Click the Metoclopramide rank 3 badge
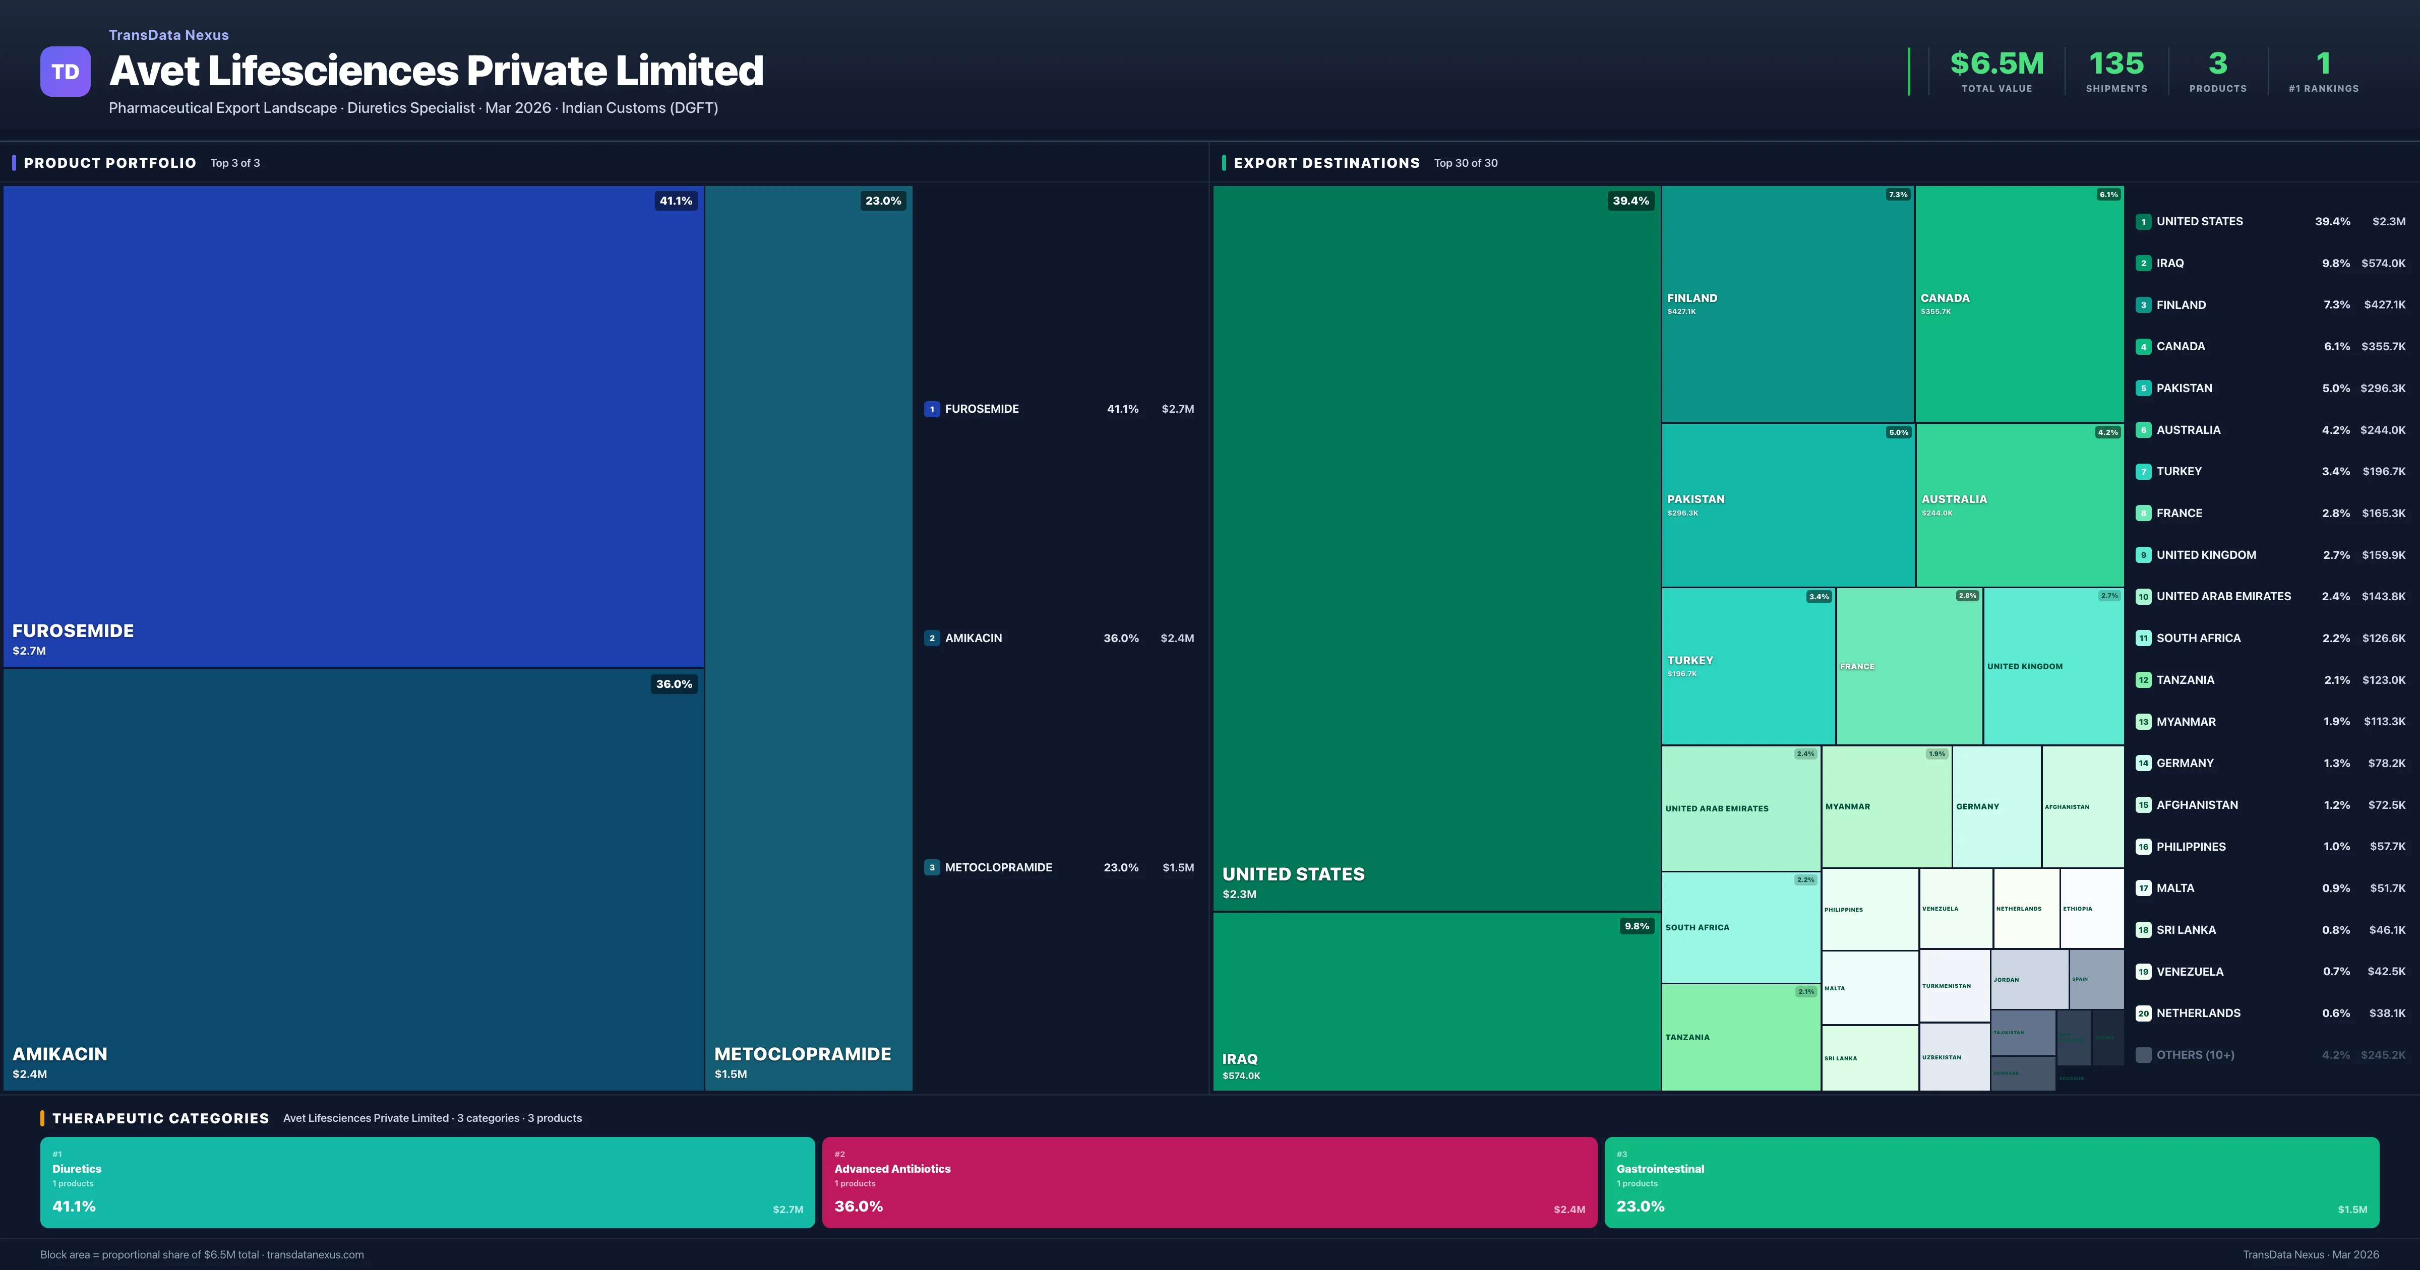 click(931, 867)
